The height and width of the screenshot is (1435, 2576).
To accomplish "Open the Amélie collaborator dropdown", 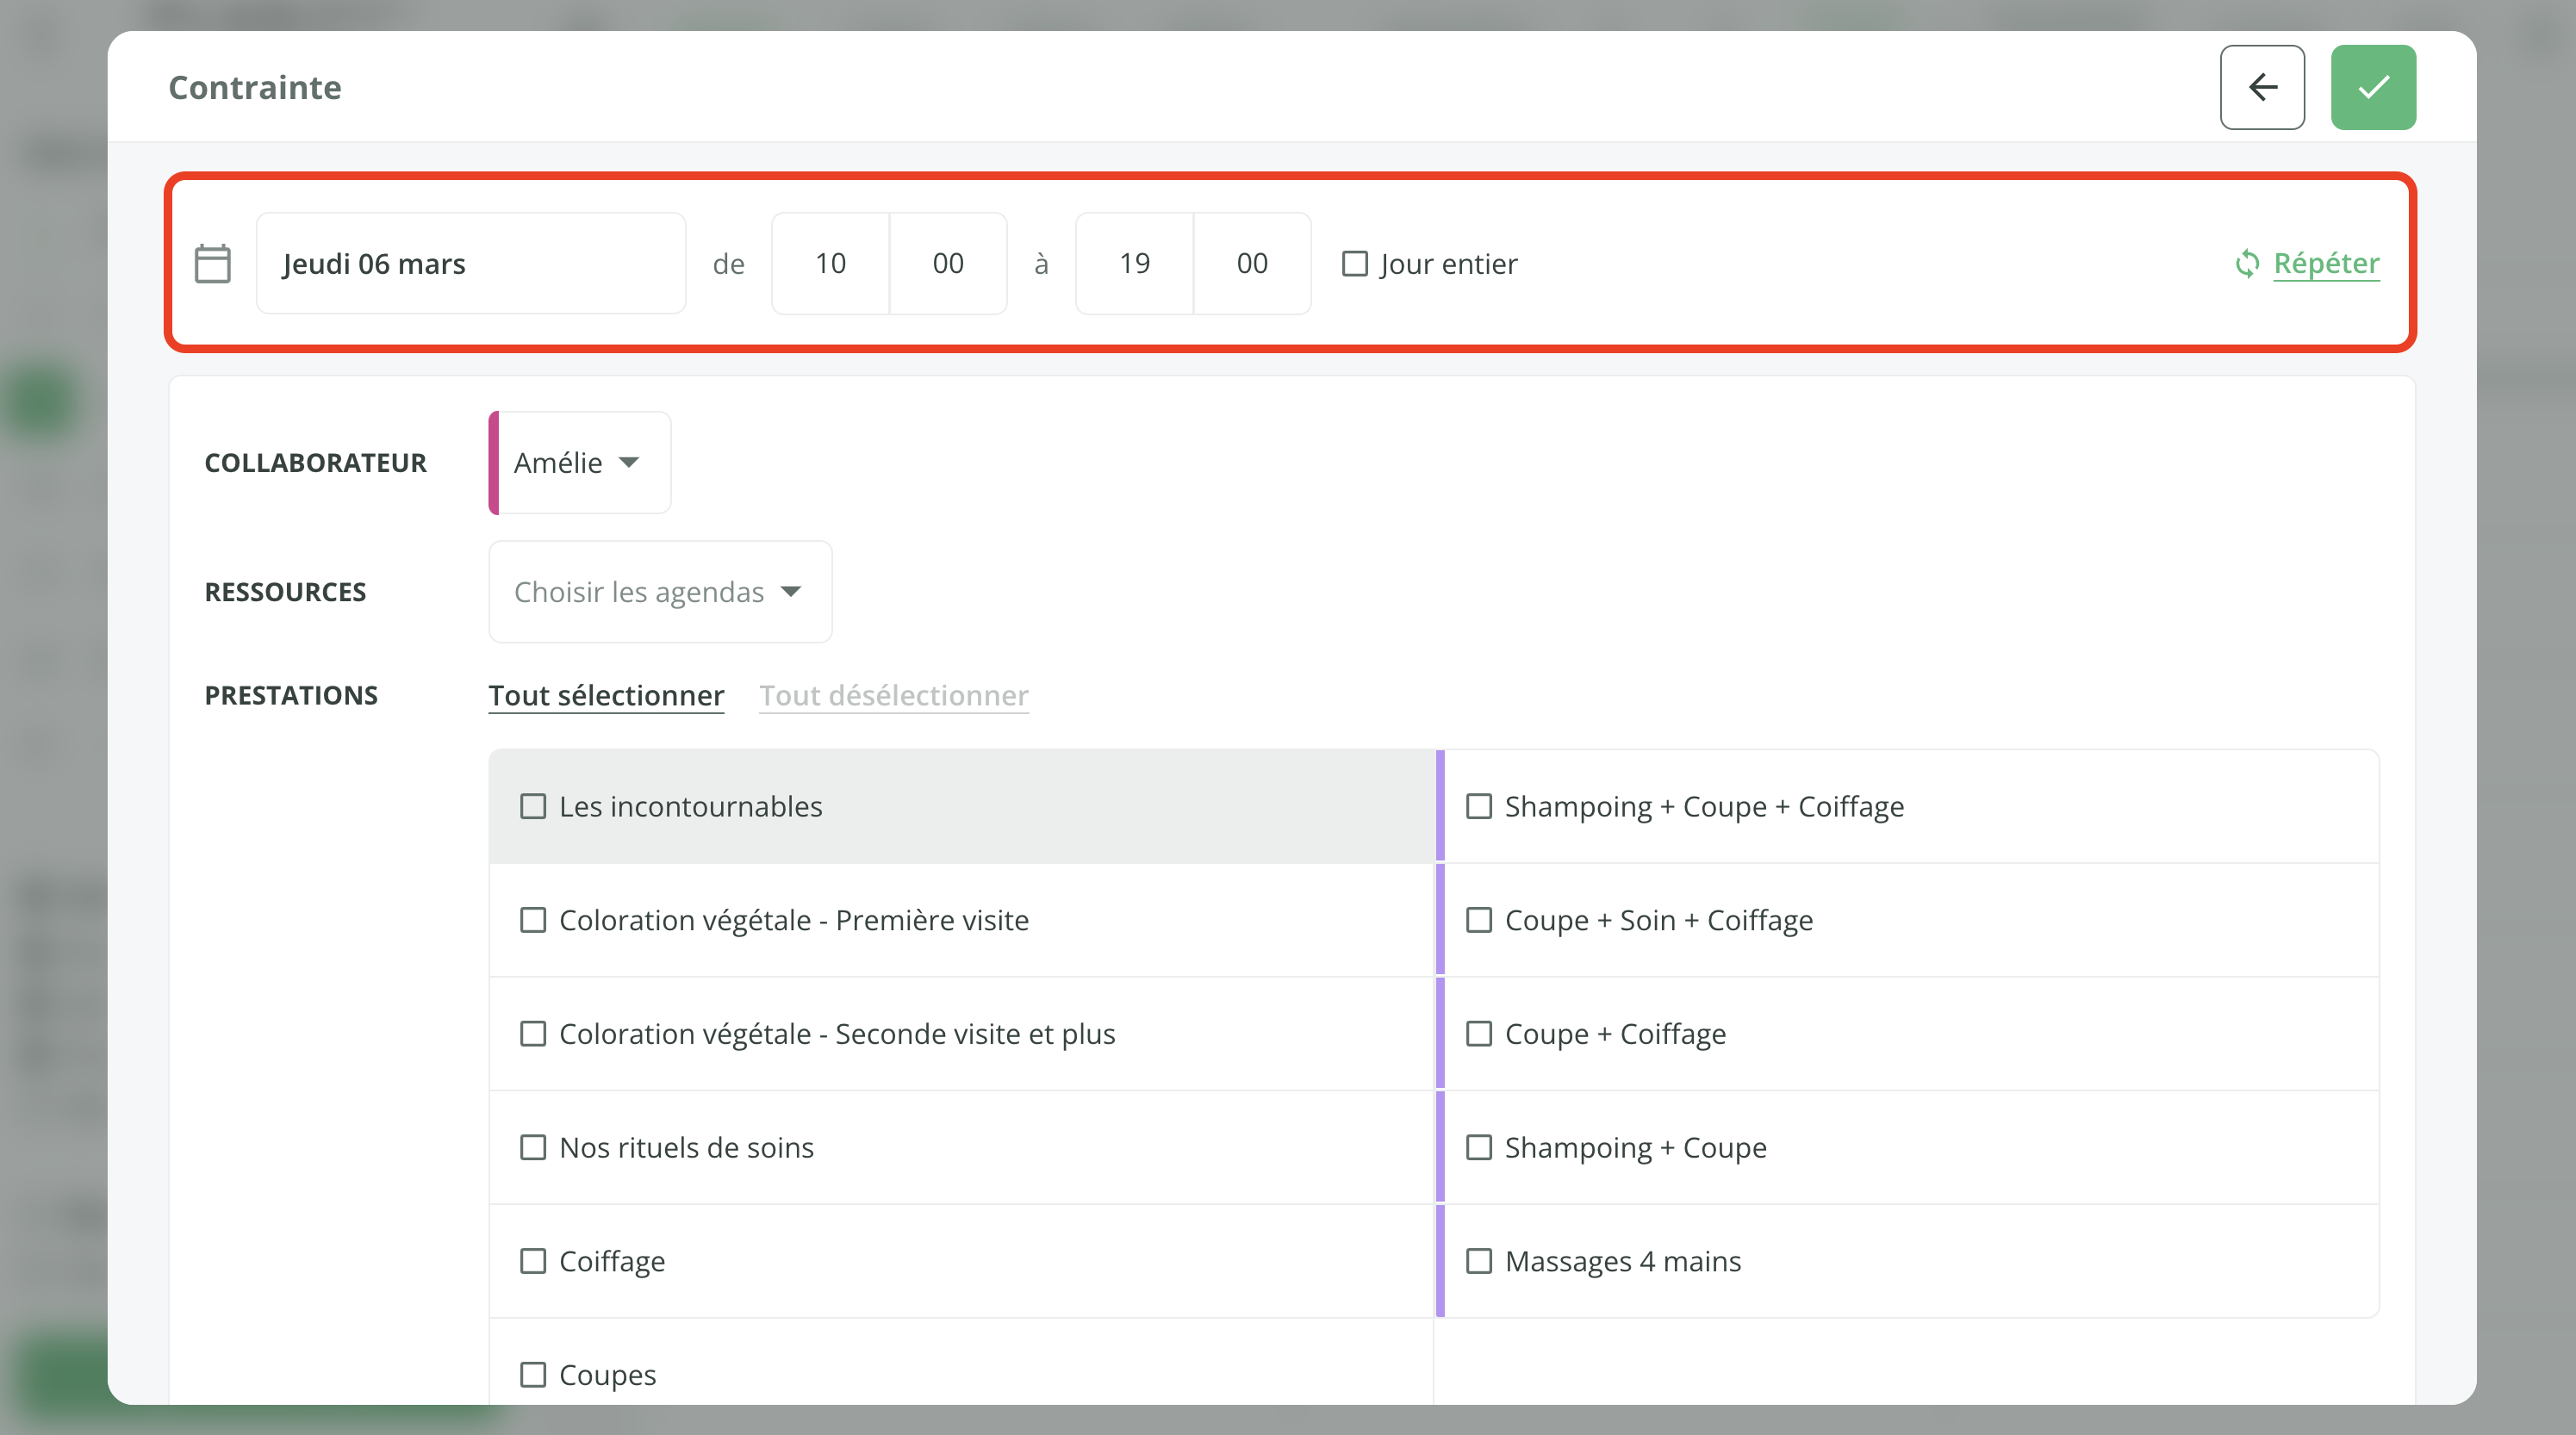I will (578, 462).
